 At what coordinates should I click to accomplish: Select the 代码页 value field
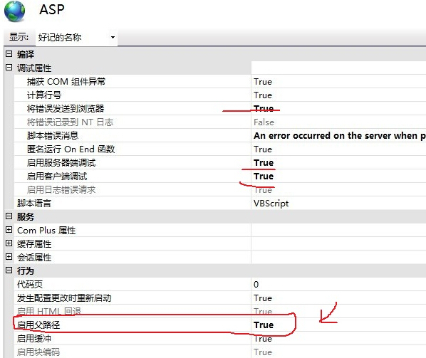point(338,284)
